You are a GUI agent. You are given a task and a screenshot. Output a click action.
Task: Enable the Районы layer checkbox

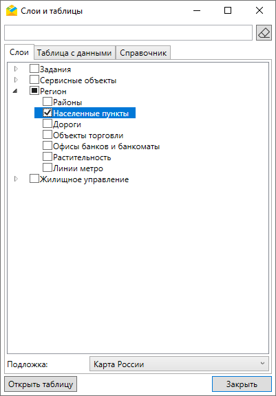tap(47, 102)
